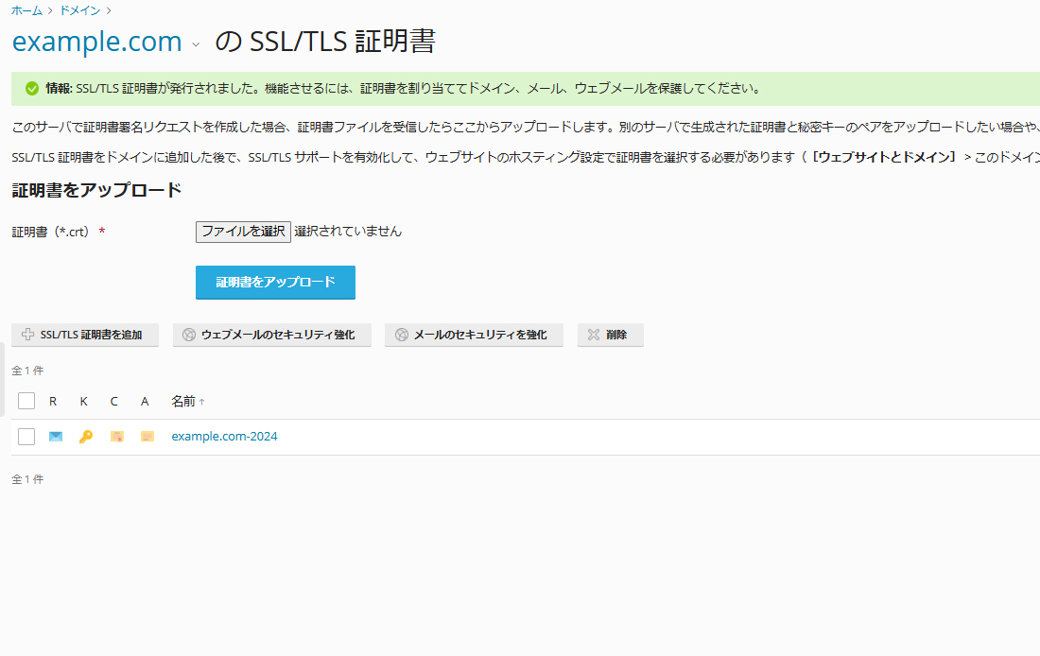This screenshot has width=1040, height=656.
Task: Click the green success checkmark icon
Action: click(32, 89)
